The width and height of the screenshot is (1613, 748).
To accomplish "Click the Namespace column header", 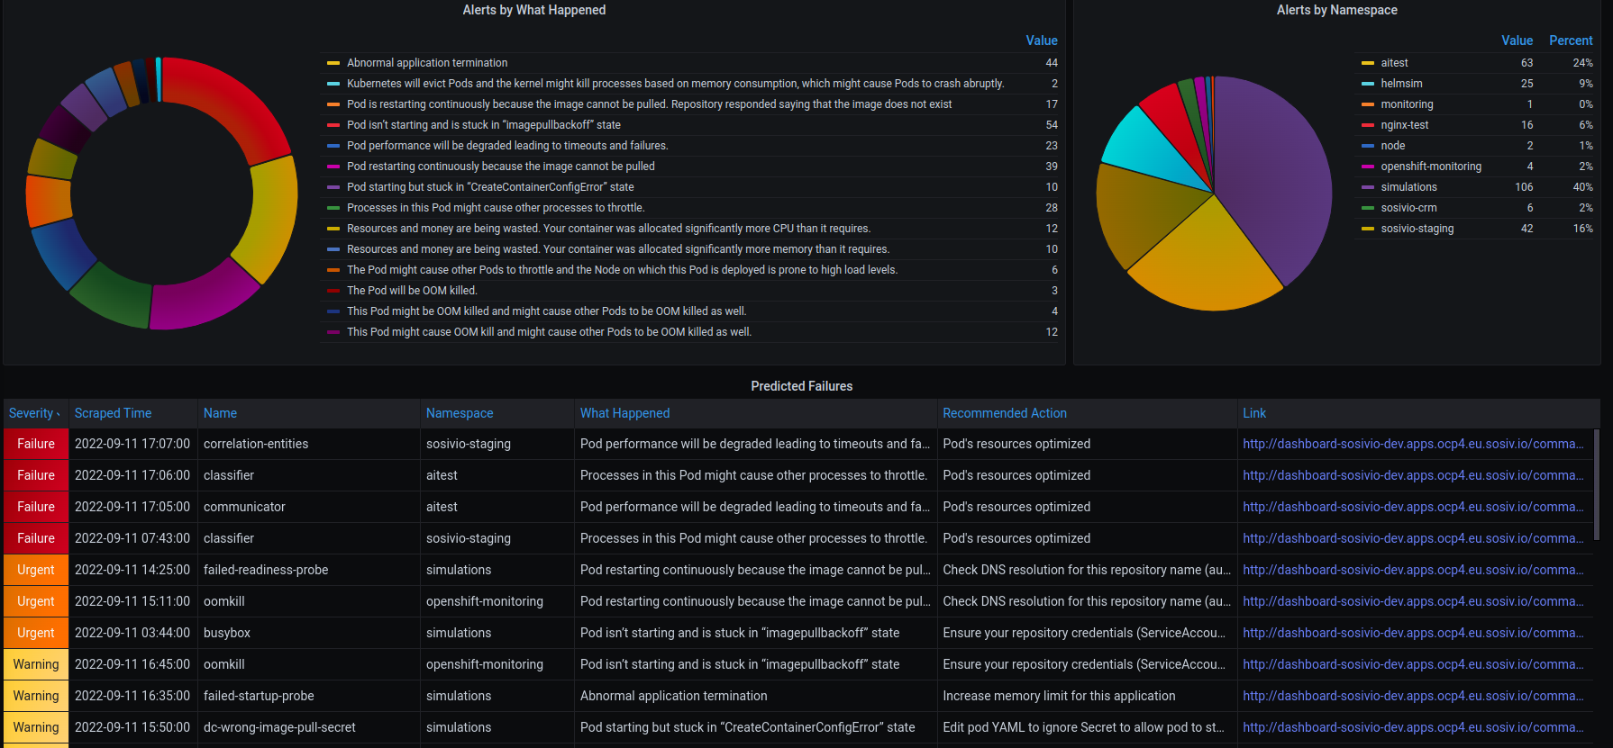I will click(x=460, y=413).
